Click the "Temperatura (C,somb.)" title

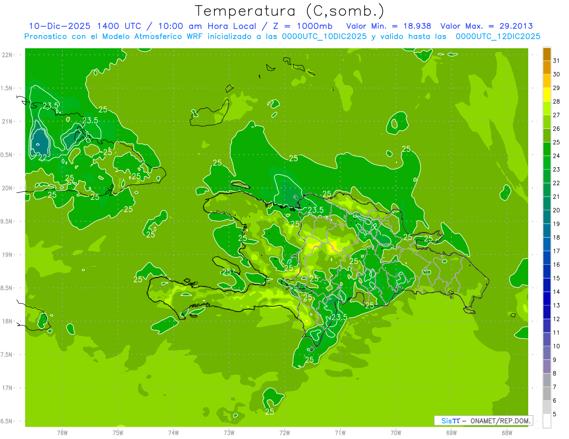tap(290, 11)
